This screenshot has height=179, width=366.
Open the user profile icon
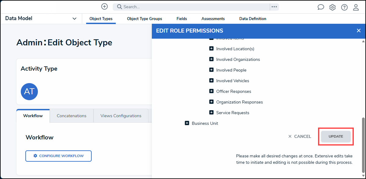tap(356, 7)
